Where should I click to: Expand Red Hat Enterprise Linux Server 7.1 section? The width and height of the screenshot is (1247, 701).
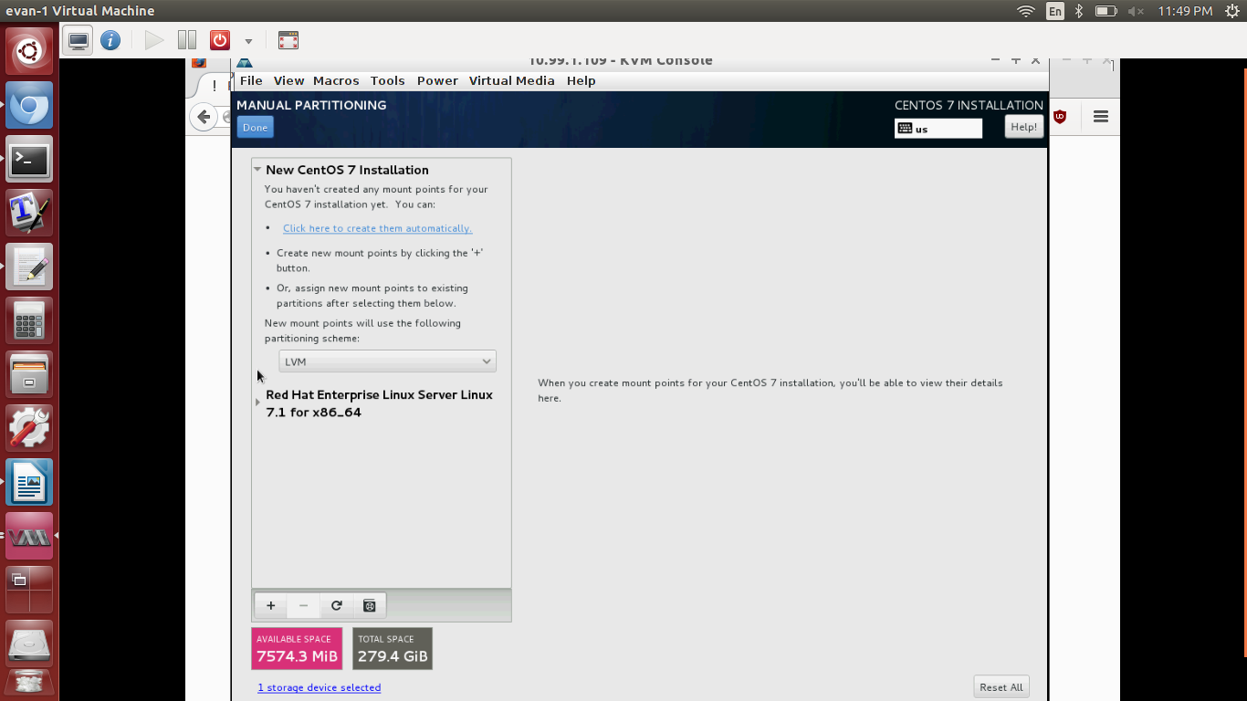257,402
